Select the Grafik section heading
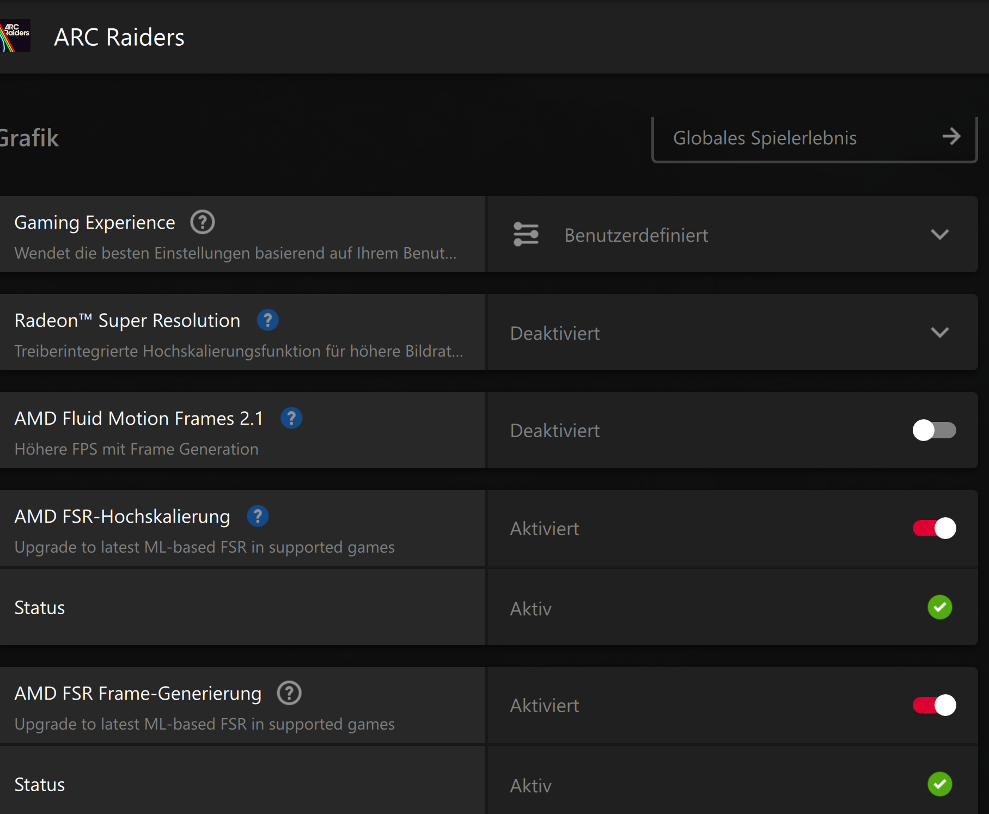 [x=29, y=138]
